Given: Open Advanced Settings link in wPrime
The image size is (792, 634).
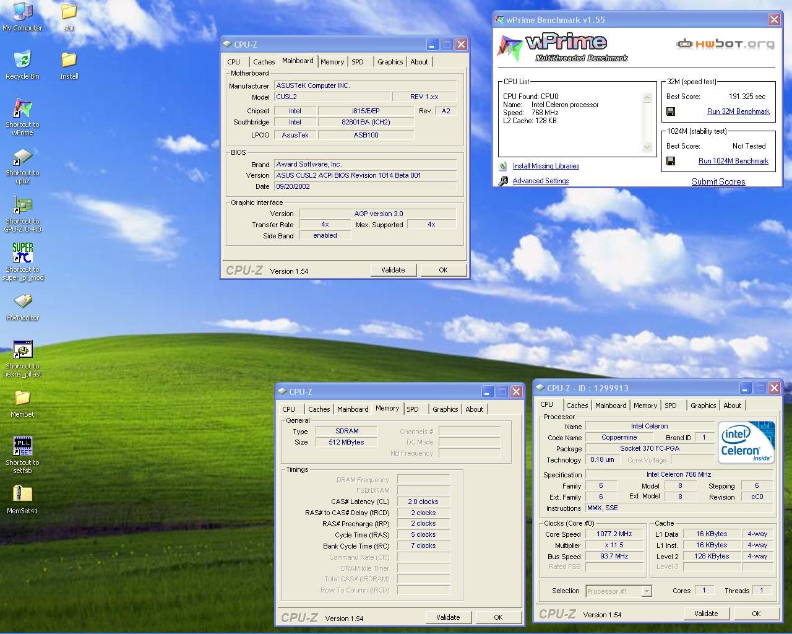Looking at the screenshot, I should tap(541, 181).
